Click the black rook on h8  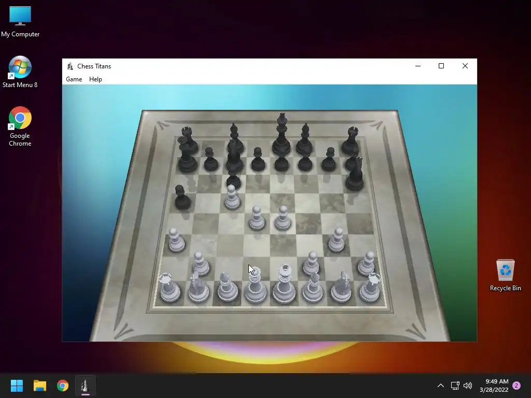(x=351, y=140)
